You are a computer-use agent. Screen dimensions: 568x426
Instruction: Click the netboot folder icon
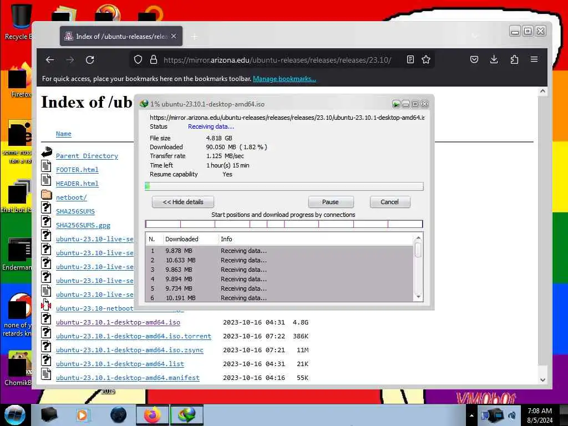tap(47, 195)
